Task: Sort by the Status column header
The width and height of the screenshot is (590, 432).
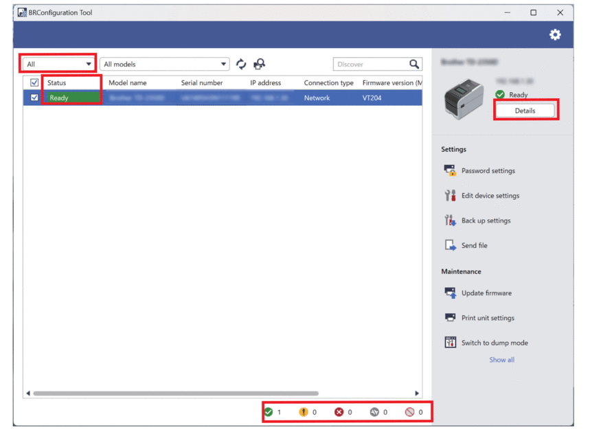Action: point(56,83)
